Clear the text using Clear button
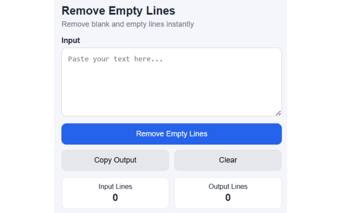Screen dimensions: 341x213 click(x=228, y=160)
